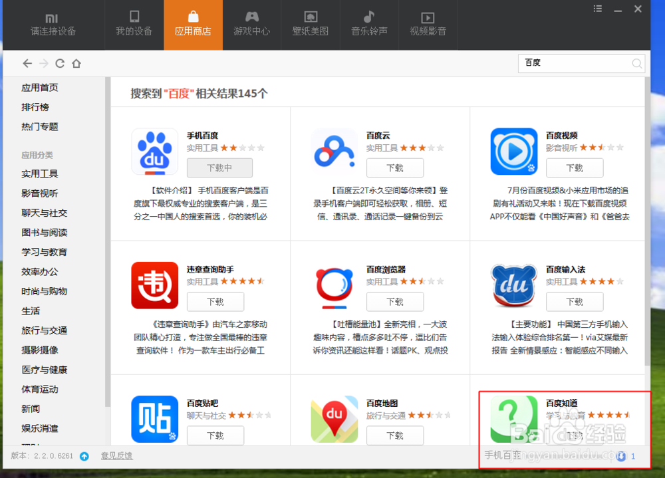665x478 pixels.
Task: Select 学习与教育 category in sidebar
Action: tap(45, 253)
